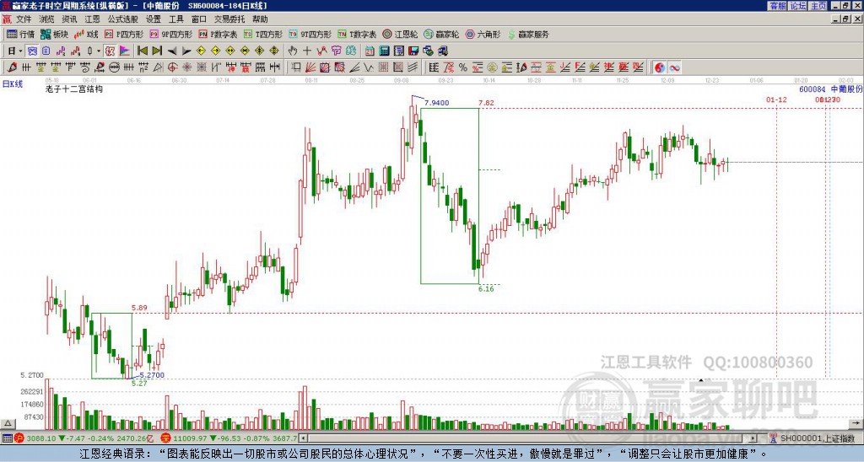864x462 pixels.
Task: Open the T四方形 tool
Action: tap(263, 34)
